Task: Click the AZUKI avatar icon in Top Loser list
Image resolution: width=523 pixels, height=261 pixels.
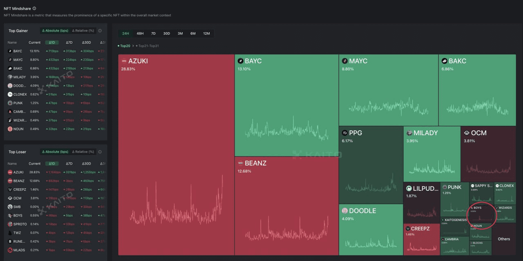Action: click(x=10, y=172)
